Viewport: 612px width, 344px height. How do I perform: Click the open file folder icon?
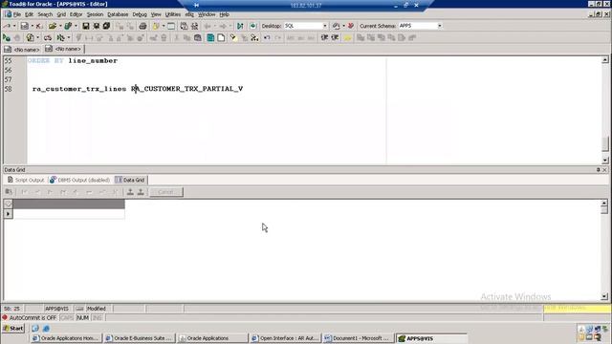coord(52,26)
